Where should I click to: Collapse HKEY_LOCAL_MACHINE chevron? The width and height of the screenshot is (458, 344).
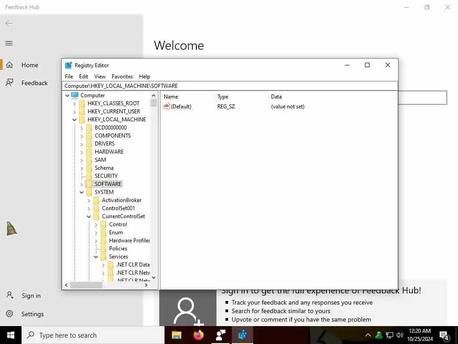pos(75,120)
